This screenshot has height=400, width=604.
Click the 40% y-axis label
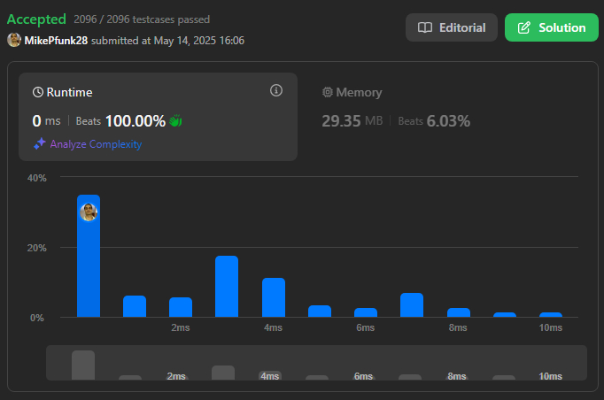coord(37,178)
